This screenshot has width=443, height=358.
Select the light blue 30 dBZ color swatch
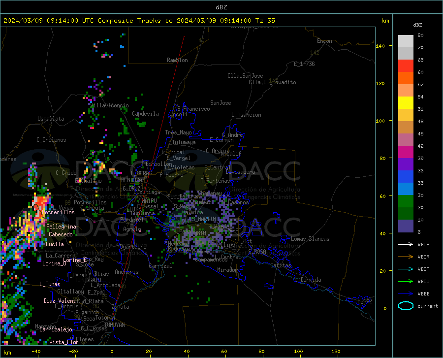pyautogui.click(x=406, y=189)
